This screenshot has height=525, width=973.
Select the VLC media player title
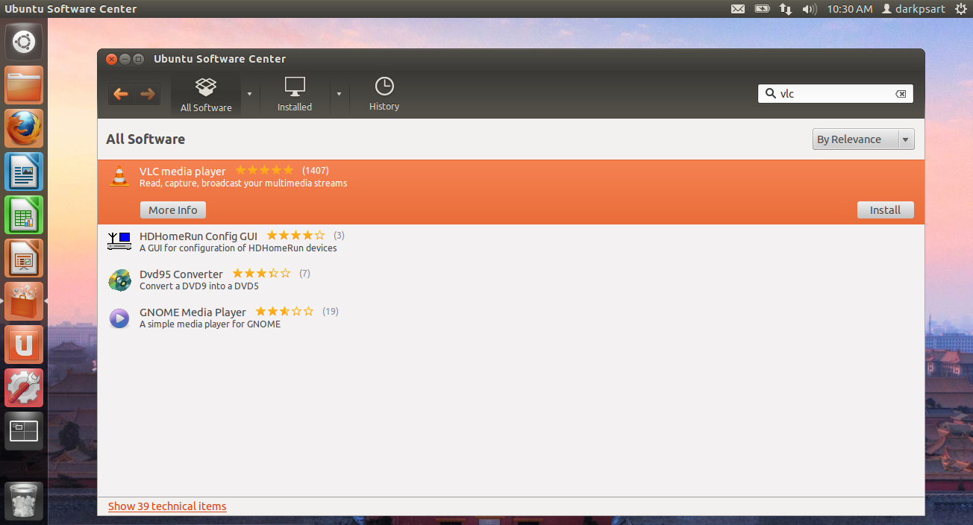182,172
